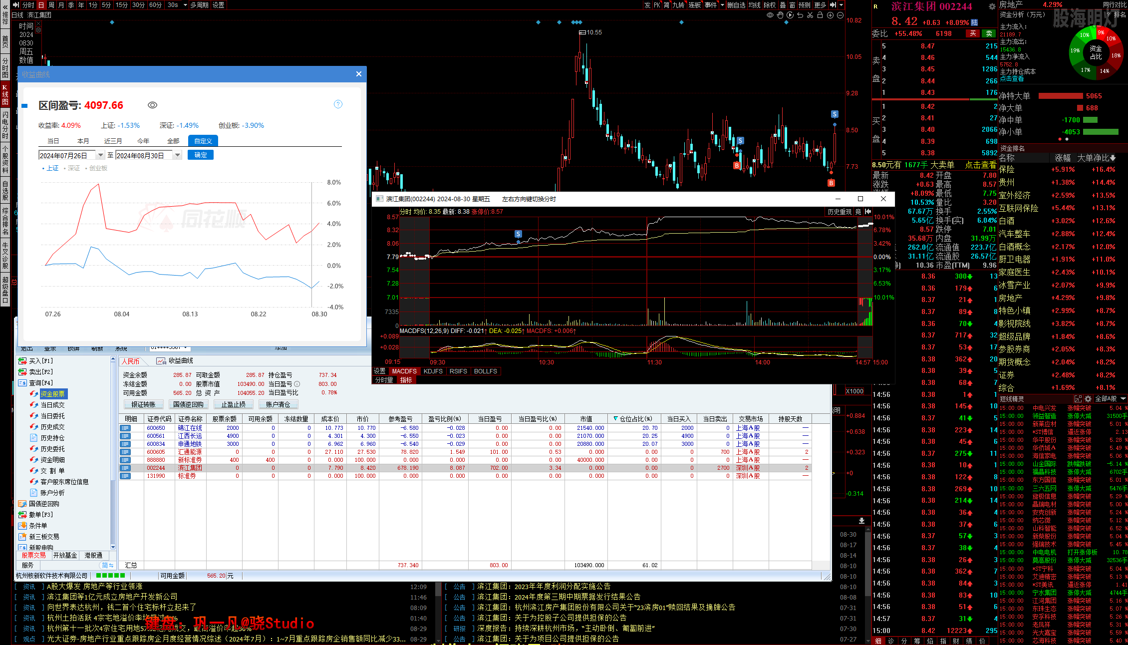Expand the 30s period dropdown arrow
This screenshot has height=645, width=1128.
[x=185, y=5]
